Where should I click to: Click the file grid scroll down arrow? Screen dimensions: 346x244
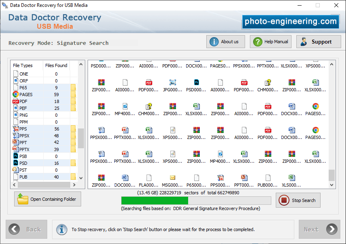point(331,185)
